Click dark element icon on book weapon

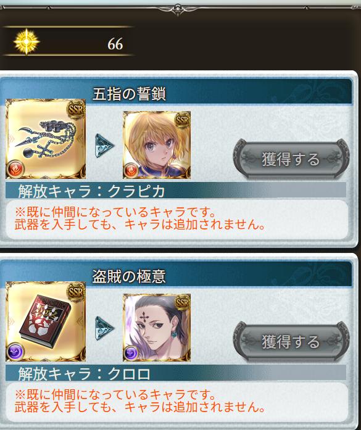pos(15,352)
